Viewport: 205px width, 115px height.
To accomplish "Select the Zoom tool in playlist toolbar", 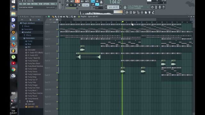I will [x=72, y=17].
